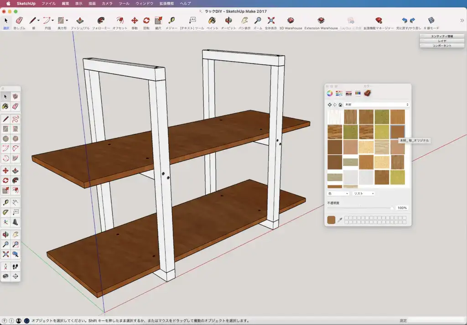The image size is (467, 325).
Task: Select the Axes tool in side palette
Action: coord(5,222)
